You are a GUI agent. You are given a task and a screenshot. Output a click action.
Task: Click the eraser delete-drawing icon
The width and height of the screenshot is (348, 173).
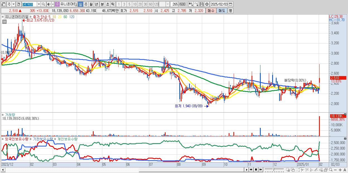(321, 170)
